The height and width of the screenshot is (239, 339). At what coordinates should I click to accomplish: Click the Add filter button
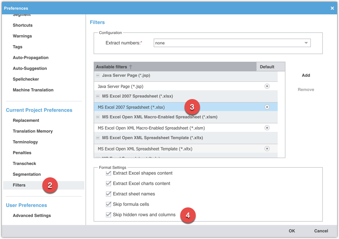point(305,75)
